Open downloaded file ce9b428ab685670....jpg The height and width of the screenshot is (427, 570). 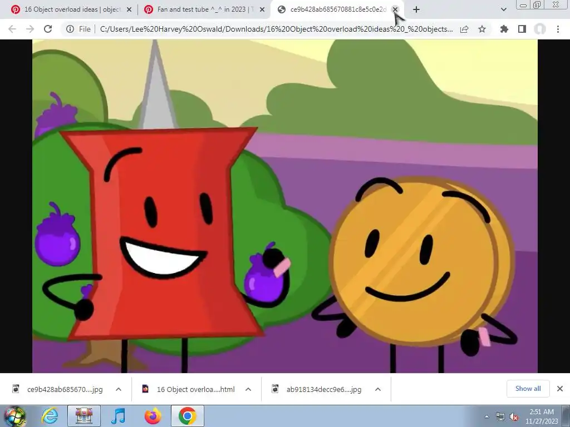click(x=58, y=389)
